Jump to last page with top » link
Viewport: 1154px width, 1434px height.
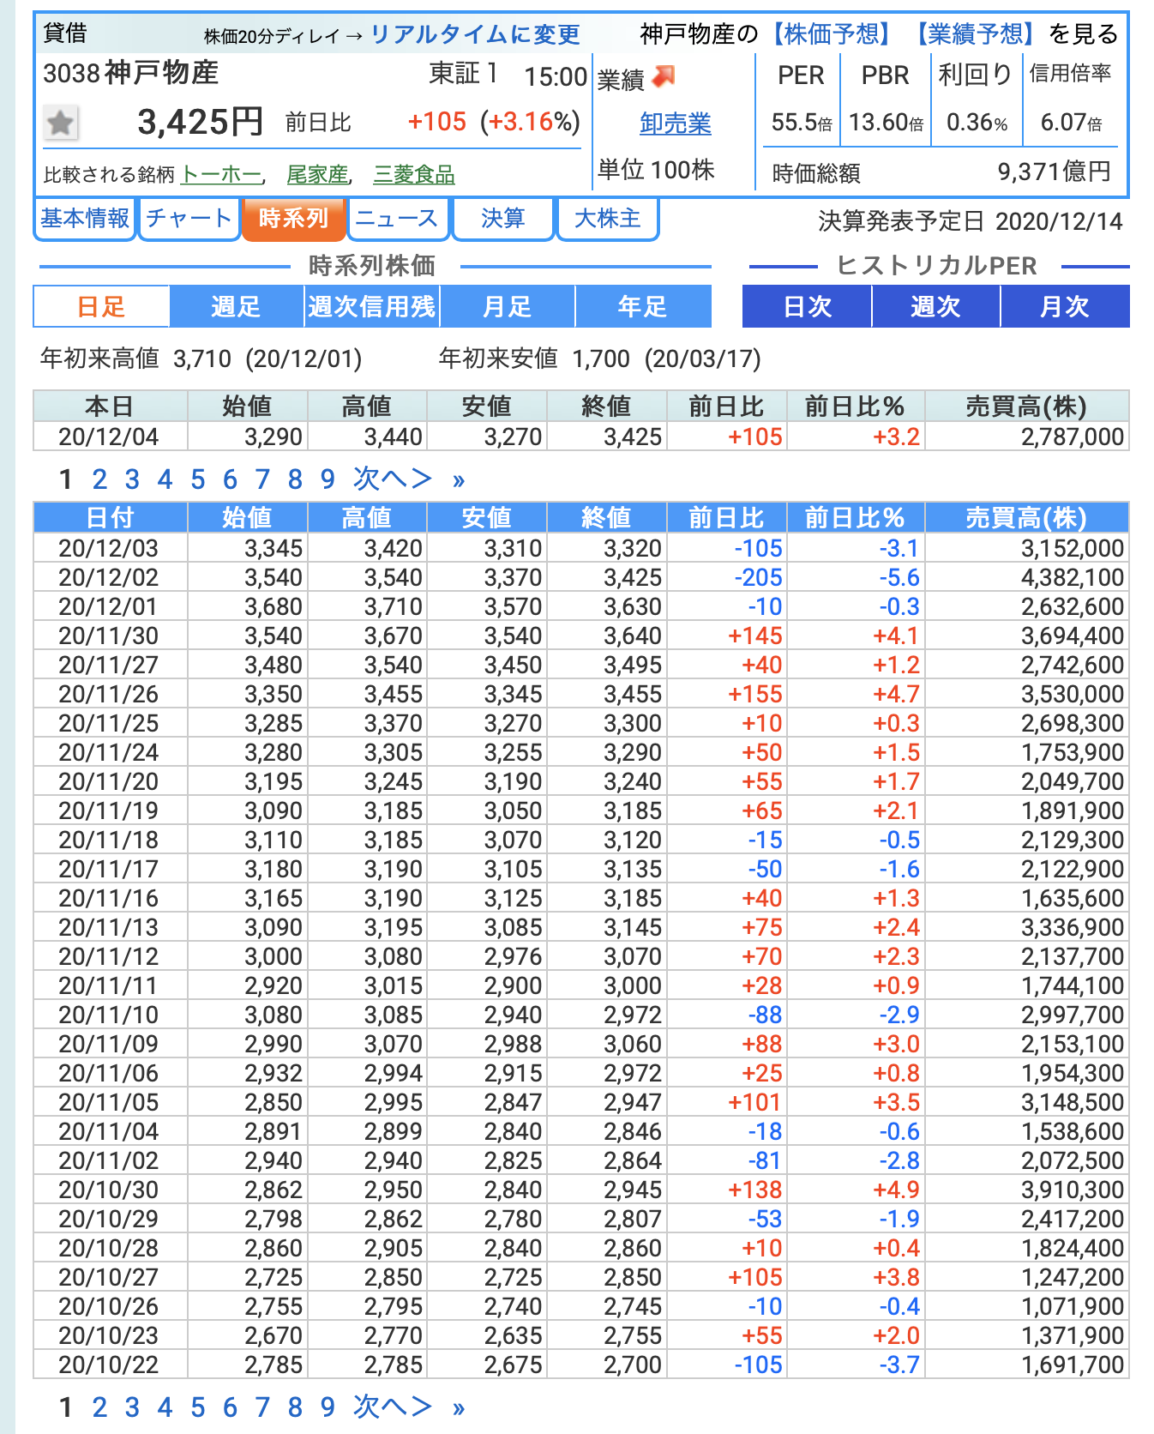(459, 480)
